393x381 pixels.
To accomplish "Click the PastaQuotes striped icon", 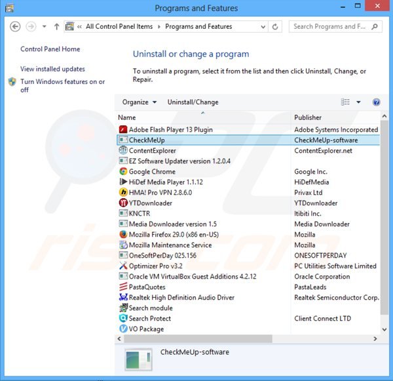I will (x=123, y=287).
